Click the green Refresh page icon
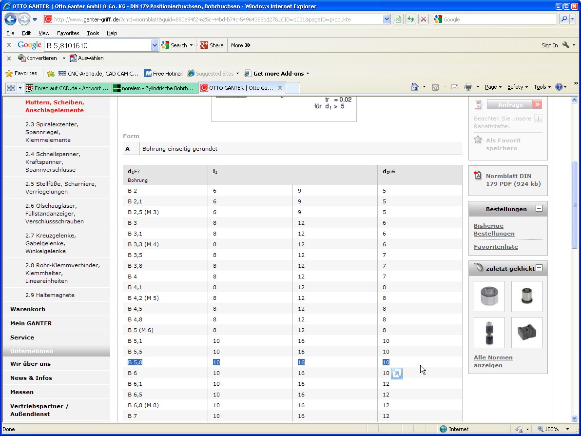Viewport: 581px width, 436px height. (411, 20)
